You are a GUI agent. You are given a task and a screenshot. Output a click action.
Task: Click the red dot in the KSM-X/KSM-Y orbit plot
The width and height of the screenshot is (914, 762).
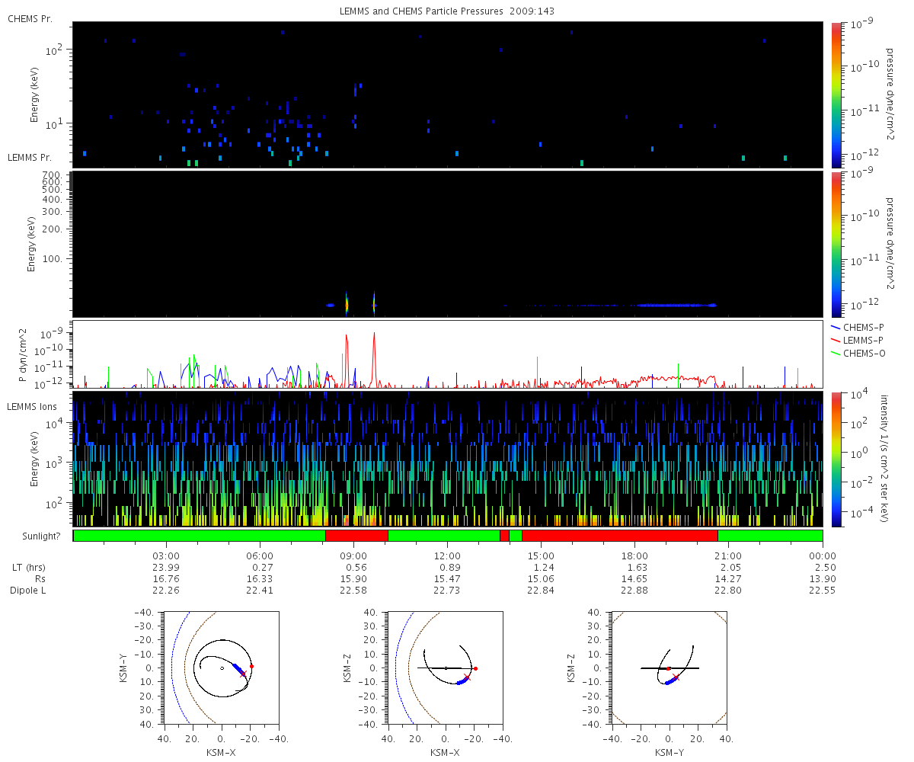[251, 666]
